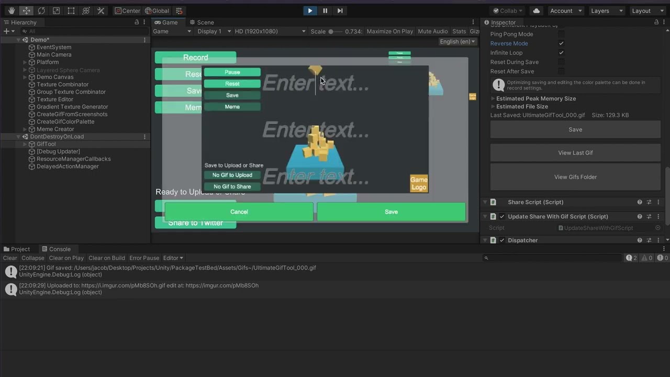The image size is (670, 377).
Task: Open the Account dropdown
Action: coord(566,10)
